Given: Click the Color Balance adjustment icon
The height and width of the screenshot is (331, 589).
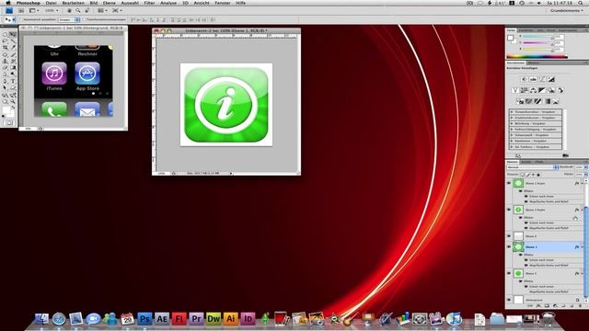Looking at the screenshot, I should pos(533,90).
